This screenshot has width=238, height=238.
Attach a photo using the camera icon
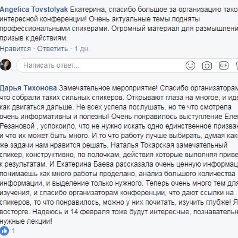[207, 65]
